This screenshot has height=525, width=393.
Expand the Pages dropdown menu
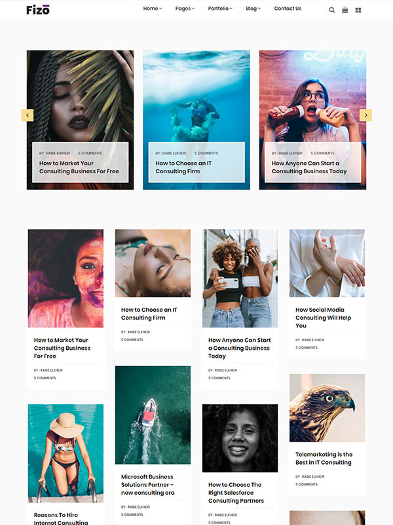click(x=185, y=9)
